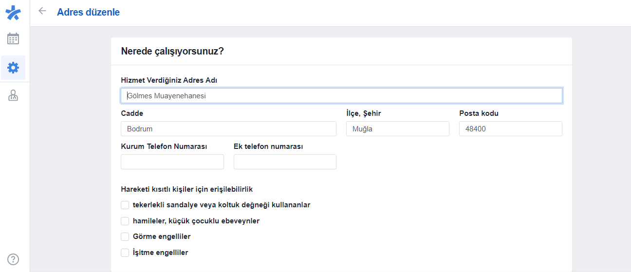Toggle the İşitme engelliler checkbox
The image size is (631, 272).
125,253
